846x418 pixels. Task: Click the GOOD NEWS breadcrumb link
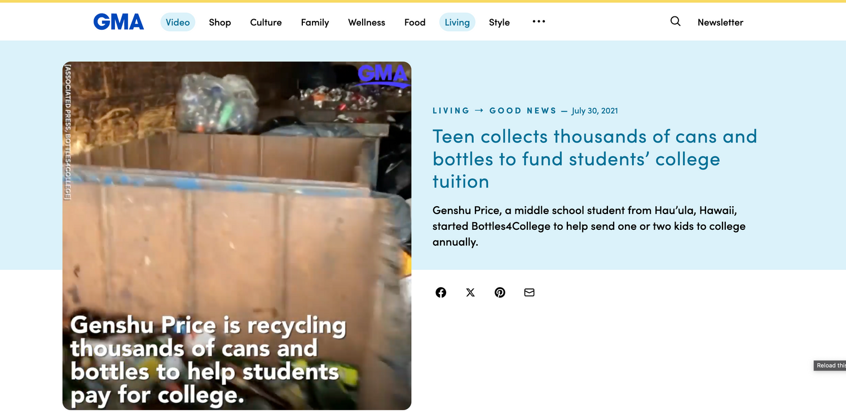coord(523,110)
